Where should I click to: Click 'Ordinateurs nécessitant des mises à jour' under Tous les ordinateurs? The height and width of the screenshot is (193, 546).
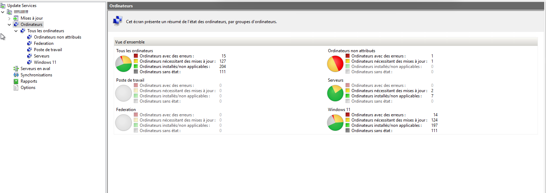click(x=177, y=61)
